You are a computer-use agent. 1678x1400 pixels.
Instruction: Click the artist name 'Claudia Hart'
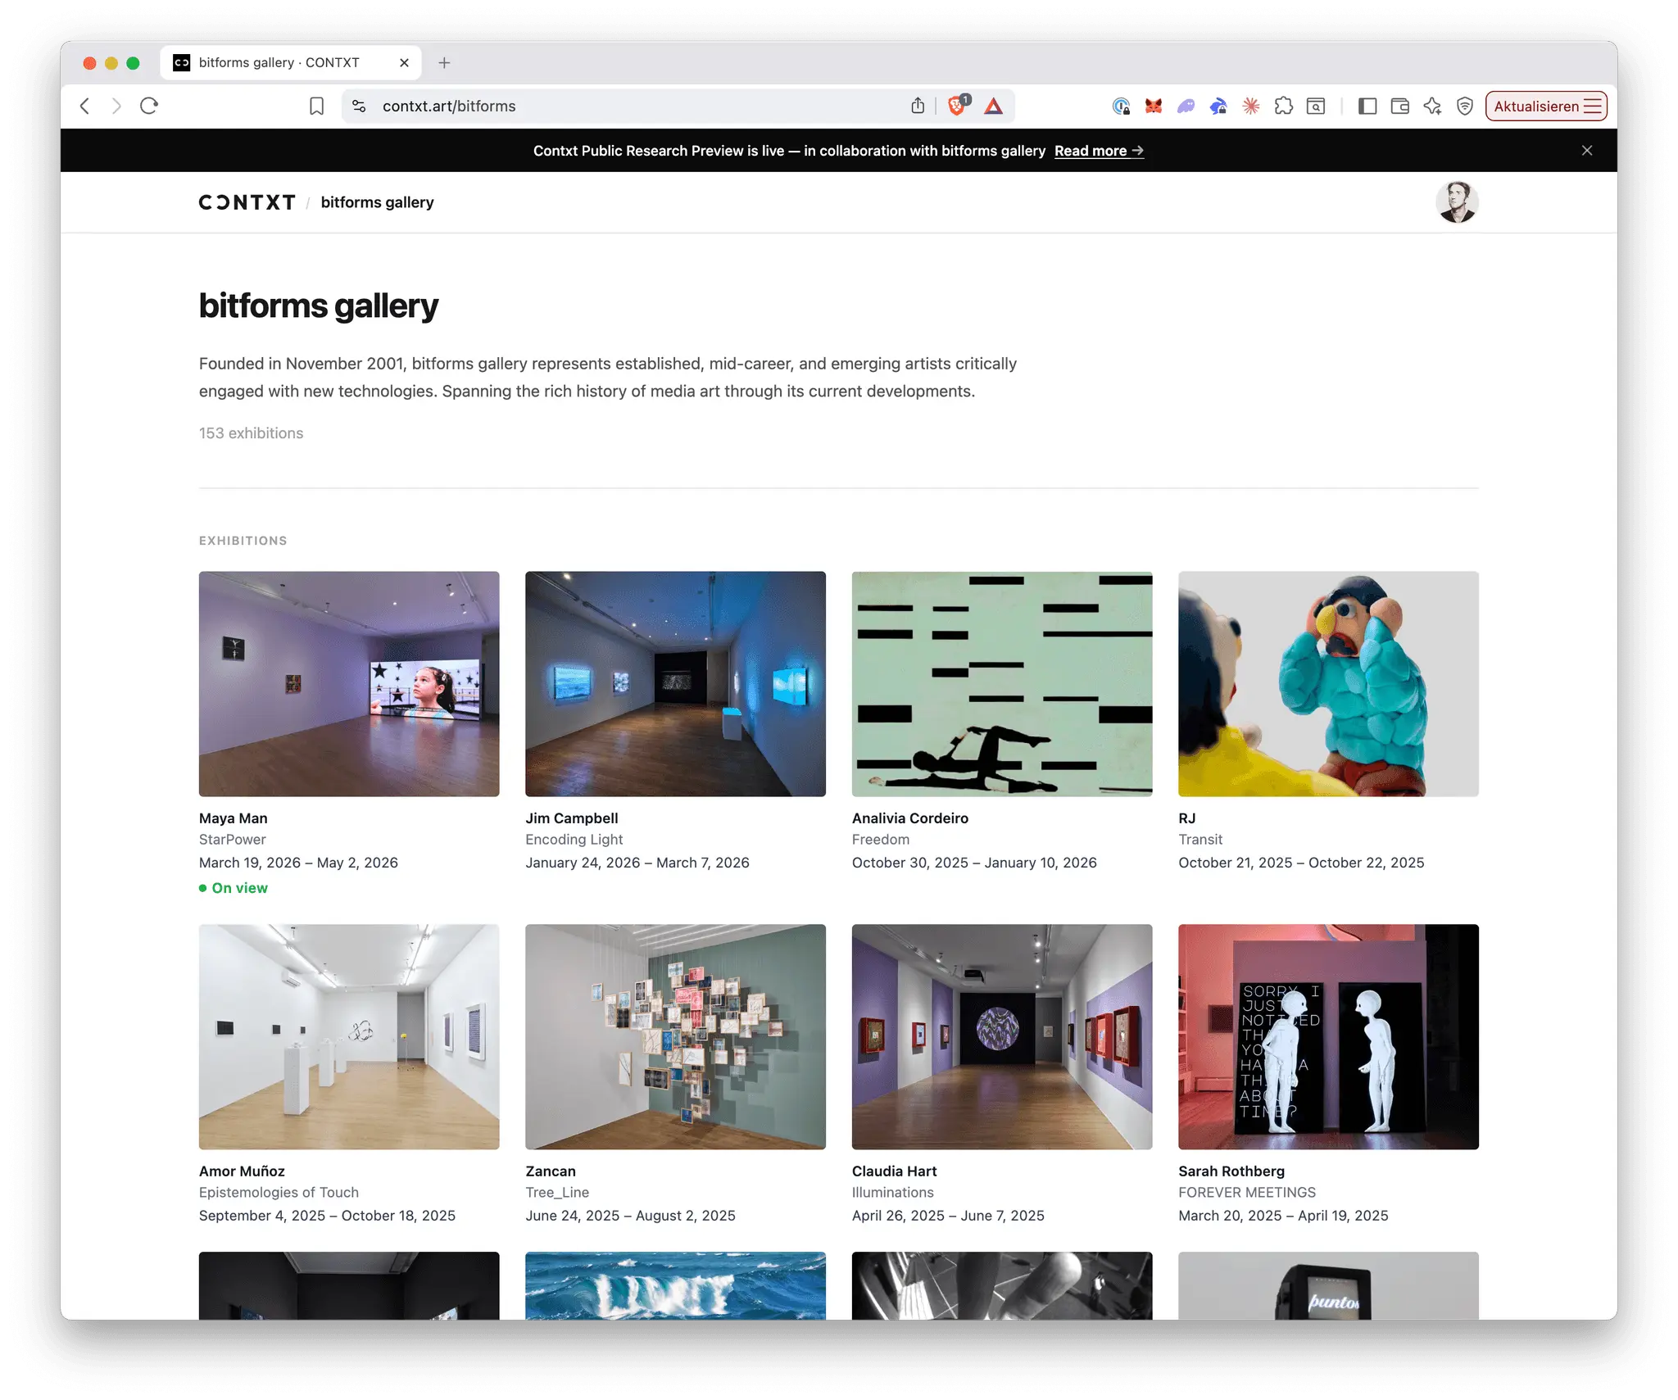(895, 1171)
